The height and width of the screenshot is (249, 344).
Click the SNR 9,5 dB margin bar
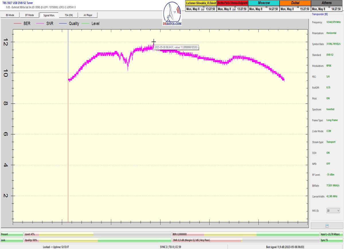(x=245, y=240)
